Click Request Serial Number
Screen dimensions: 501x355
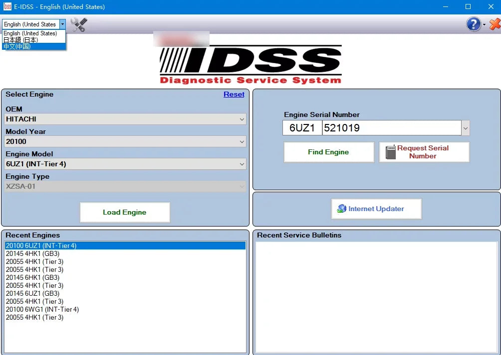(424, 152)
